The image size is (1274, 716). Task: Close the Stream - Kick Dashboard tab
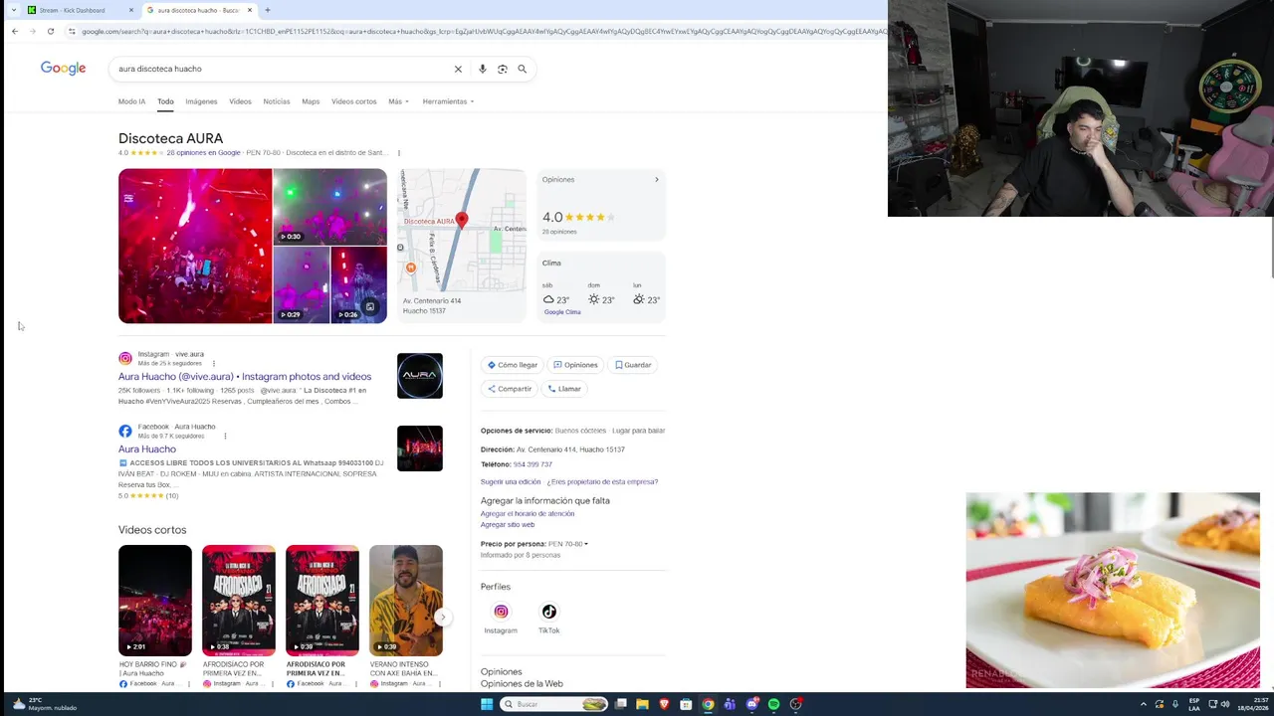[x=131, y=10]
